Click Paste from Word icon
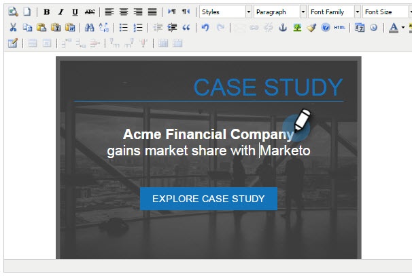 (70, 27)
